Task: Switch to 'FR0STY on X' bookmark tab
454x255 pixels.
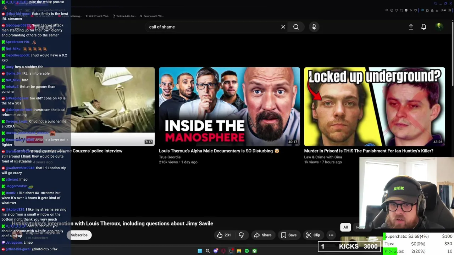Action: coord(97,16)
